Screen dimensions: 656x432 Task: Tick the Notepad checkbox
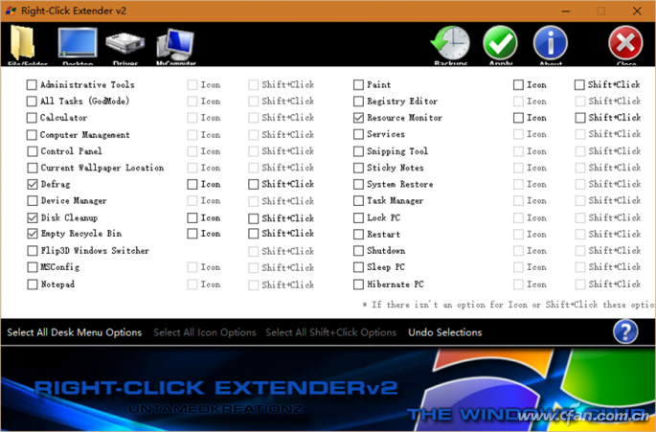(32, 284)
